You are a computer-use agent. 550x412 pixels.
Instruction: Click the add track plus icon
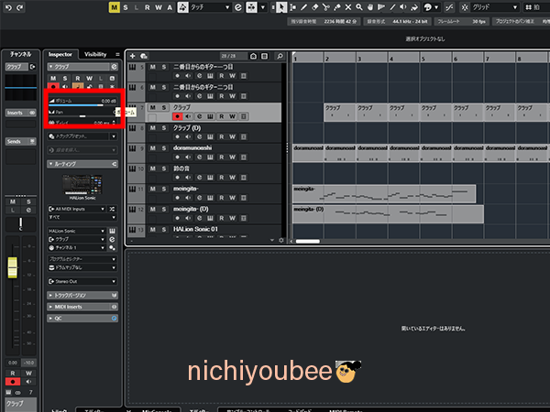pyautogui.click(x=132, y=55)
